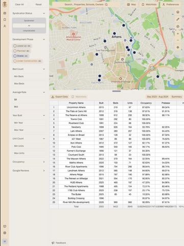Switch to the Map tab
The image size is (184, 246).
pyautogui.click(x=131, y=5)
